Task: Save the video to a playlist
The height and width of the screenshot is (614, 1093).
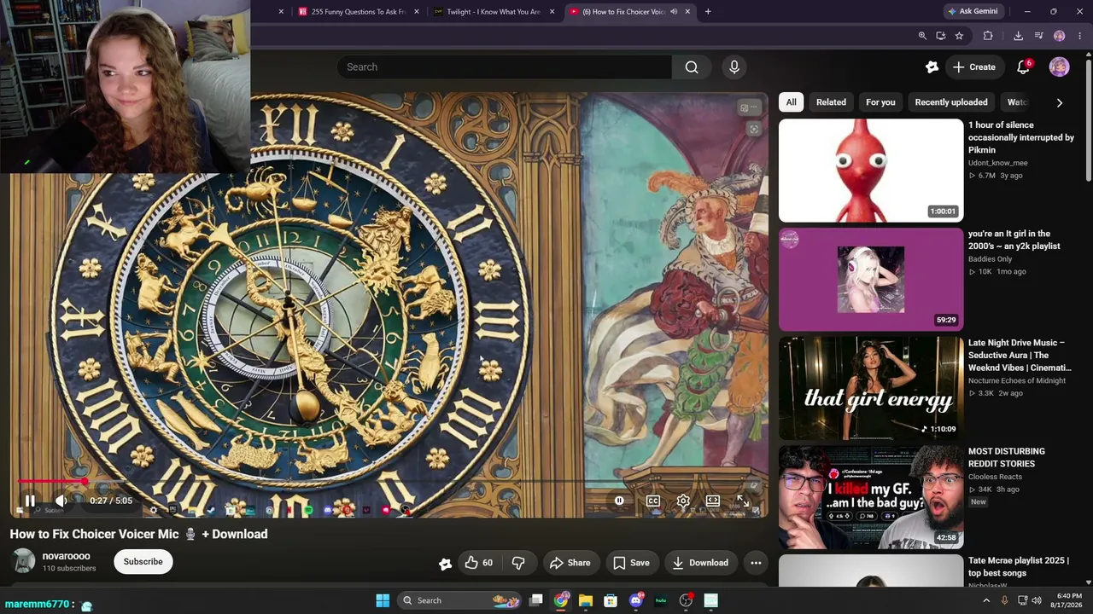Action: [631, 563]
